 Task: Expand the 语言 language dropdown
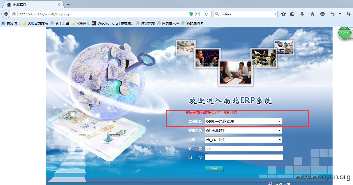(x=243, y=140)
